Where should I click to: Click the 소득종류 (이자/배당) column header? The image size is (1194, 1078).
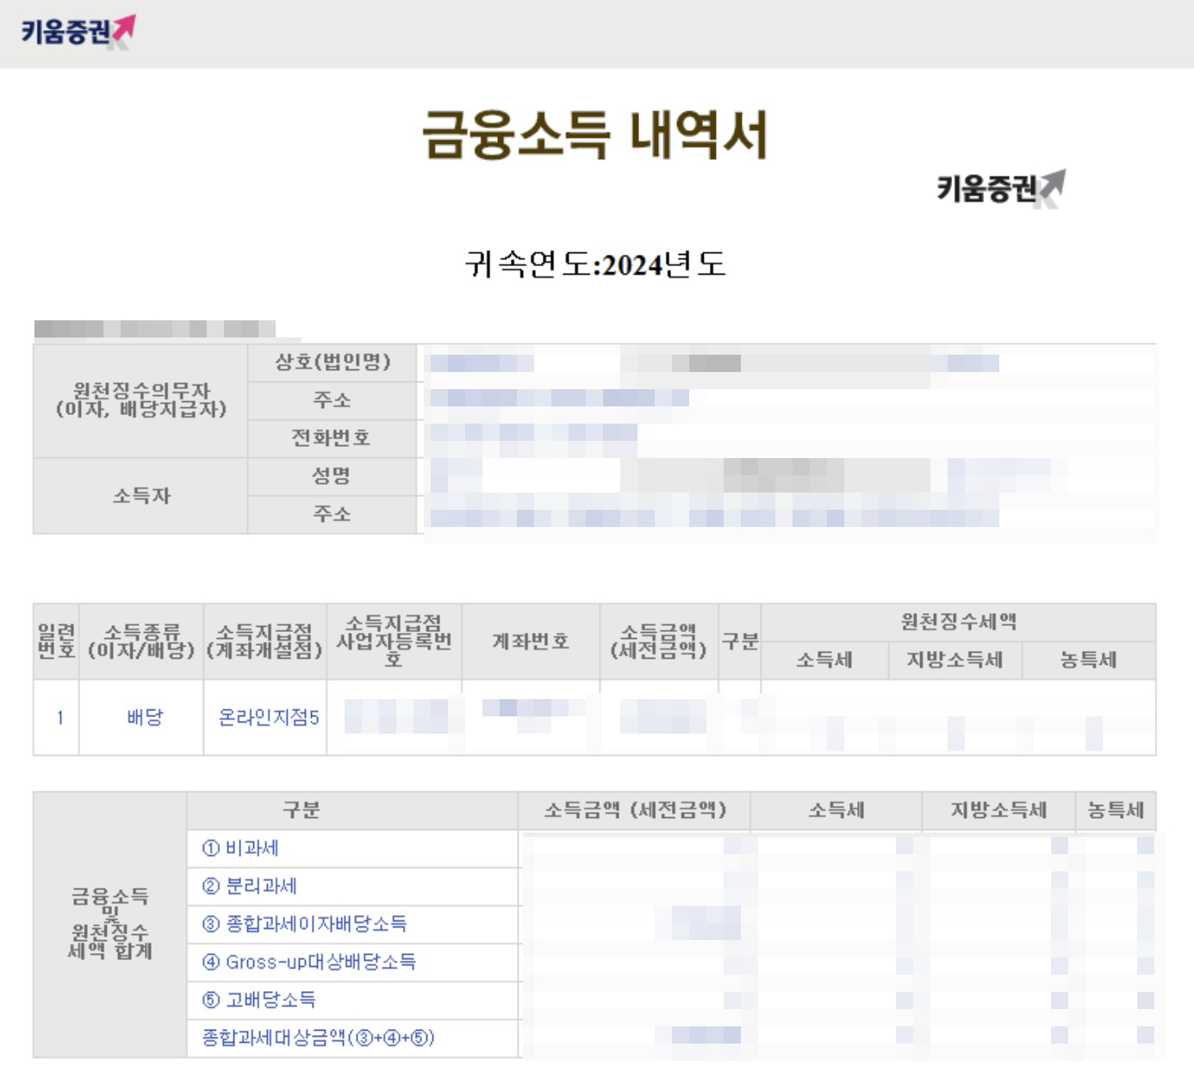tap(141, 641)
